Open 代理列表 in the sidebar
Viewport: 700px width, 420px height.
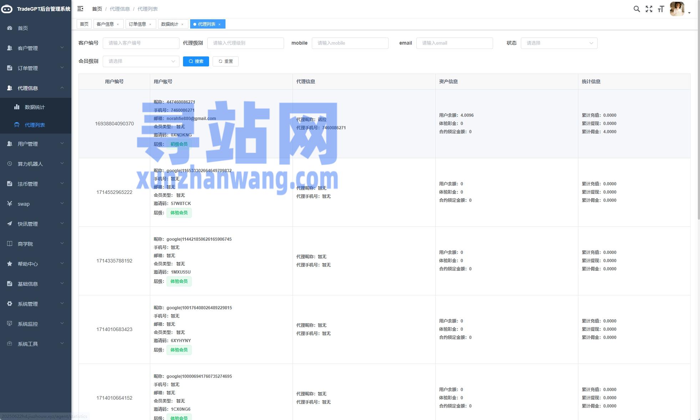tap(36, 125)
